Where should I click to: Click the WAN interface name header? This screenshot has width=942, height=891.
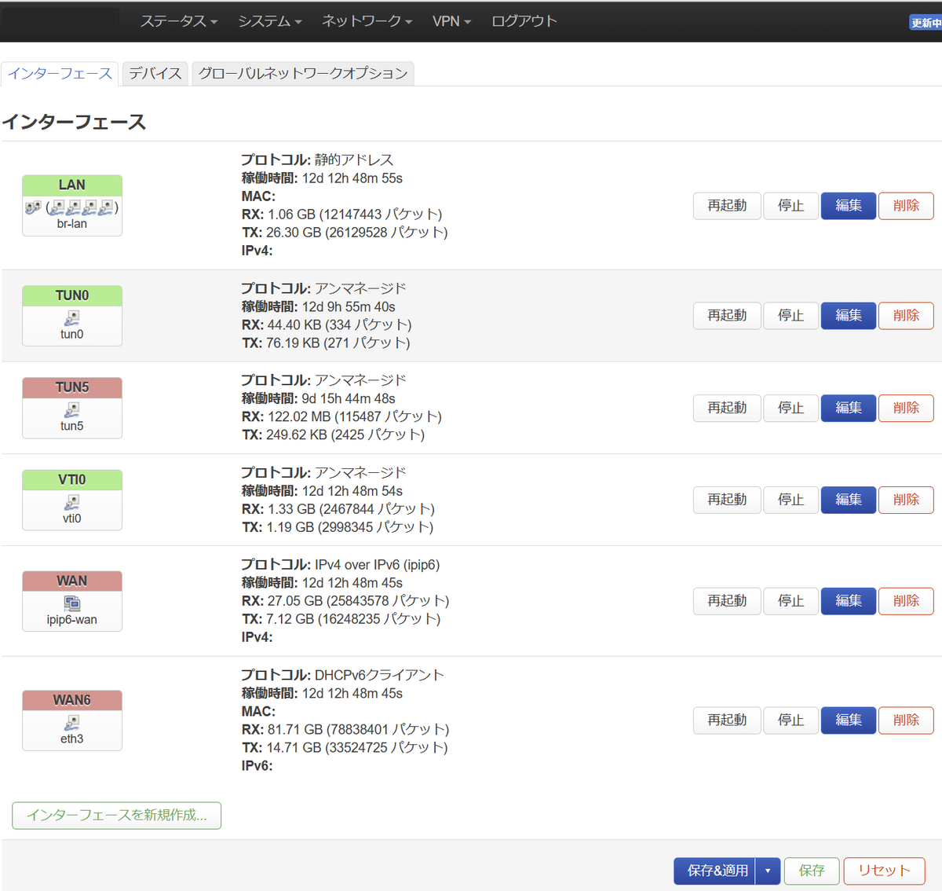tap(72, 581)
